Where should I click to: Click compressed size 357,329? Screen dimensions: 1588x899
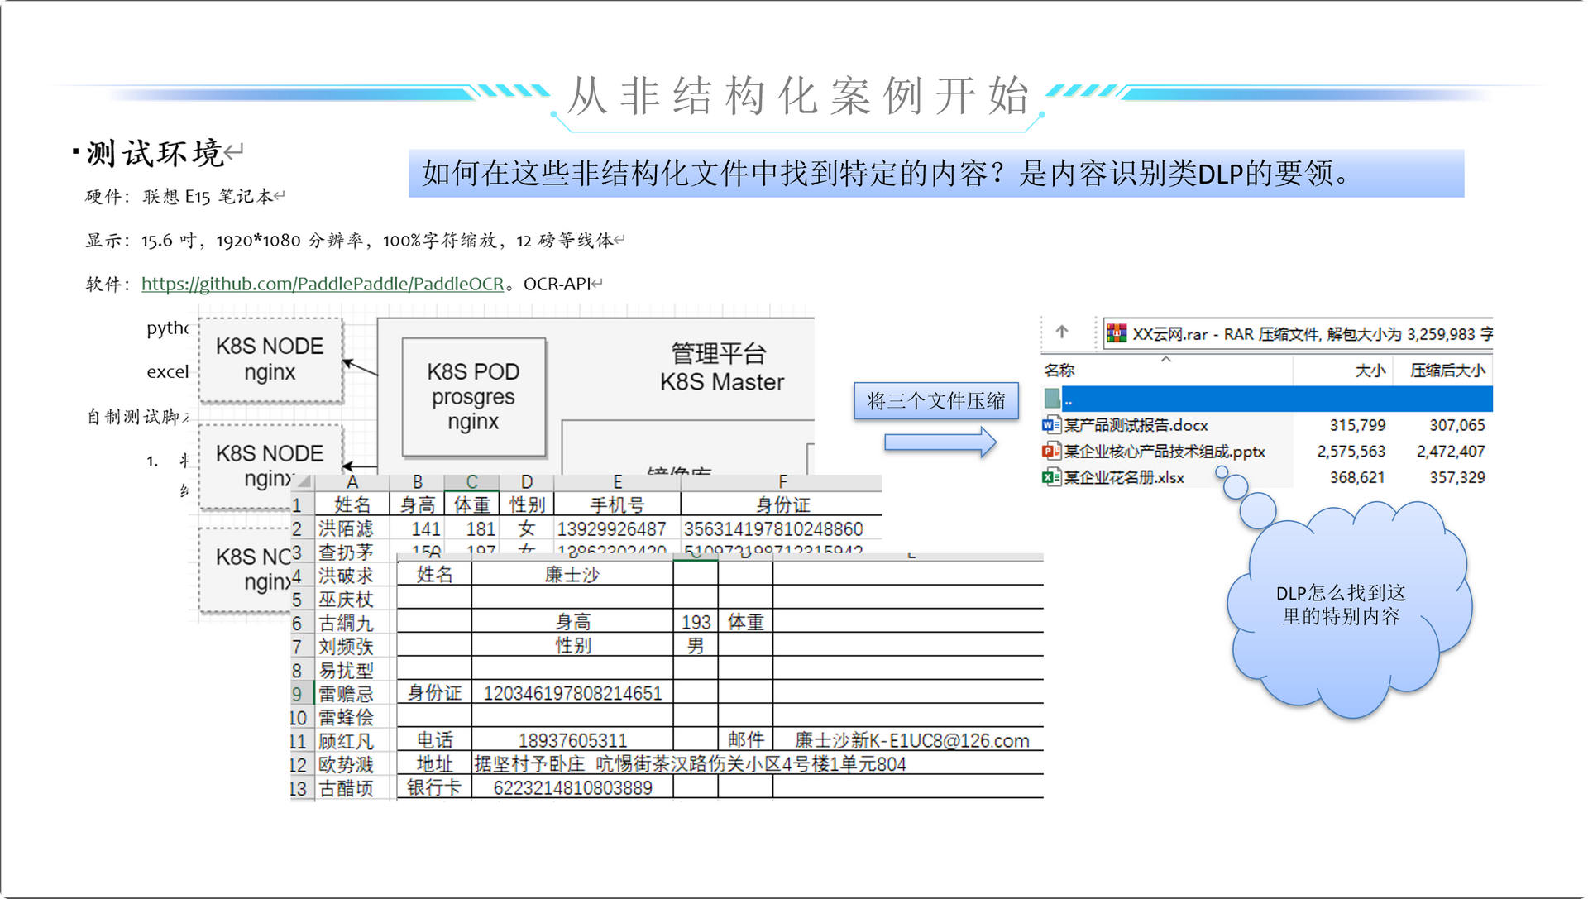coord(1457,477)
